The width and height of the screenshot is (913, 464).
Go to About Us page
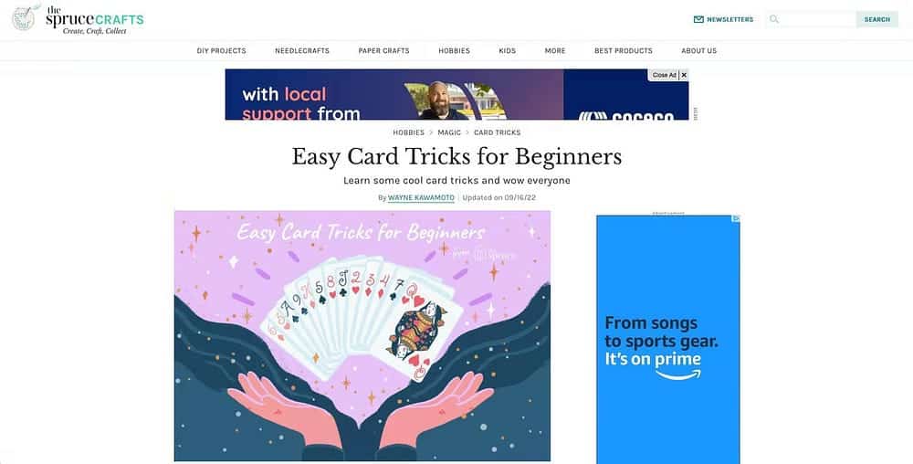[x=698, y=50]
